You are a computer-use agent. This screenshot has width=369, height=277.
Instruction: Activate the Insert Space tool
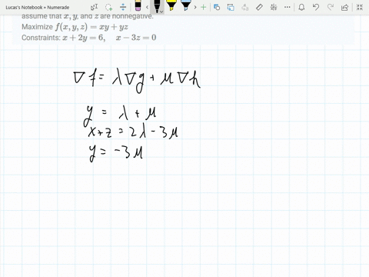(123, 7)
